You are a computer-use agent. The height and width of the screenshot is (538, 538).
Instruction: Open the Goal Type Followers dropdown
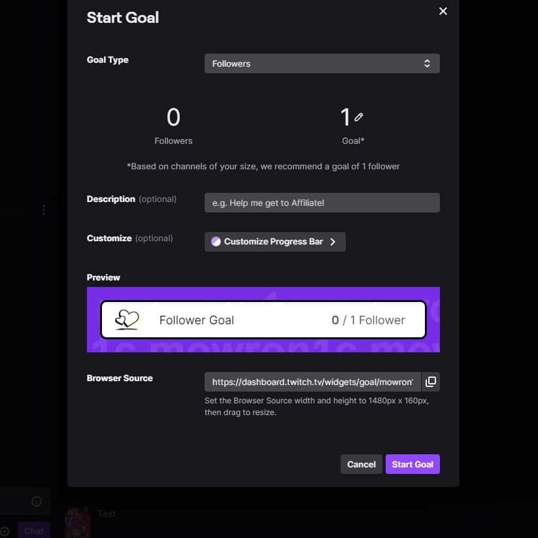[322, 63]
